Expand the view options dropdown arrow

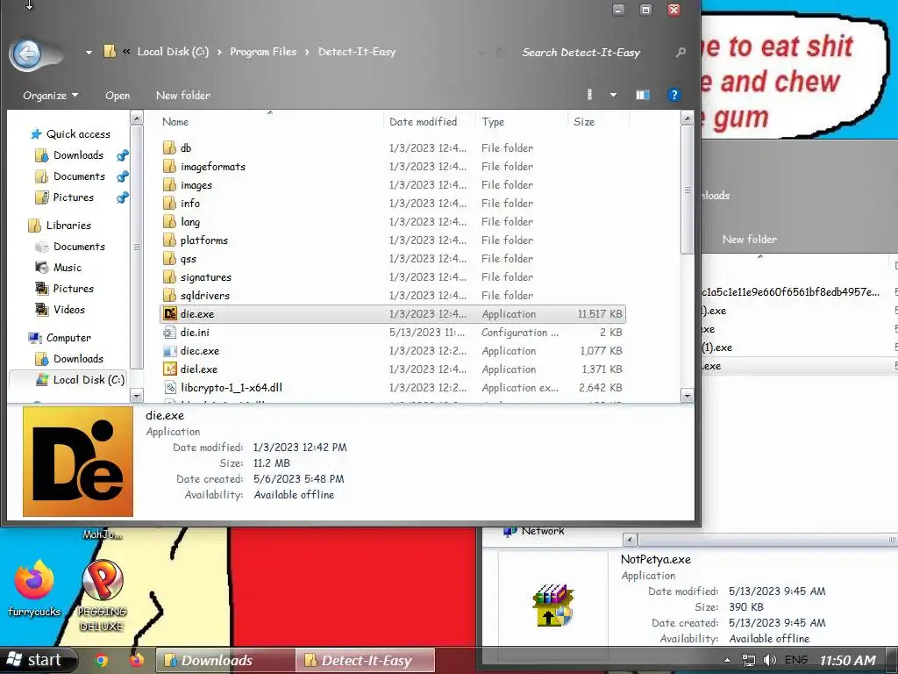[613, 95]
